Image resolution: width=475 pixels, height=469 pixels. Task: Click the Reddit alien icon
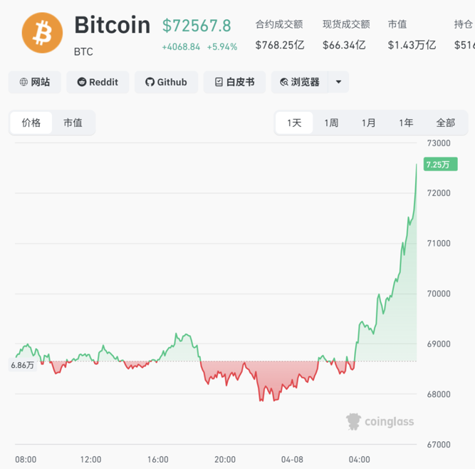tap(81, 82)
